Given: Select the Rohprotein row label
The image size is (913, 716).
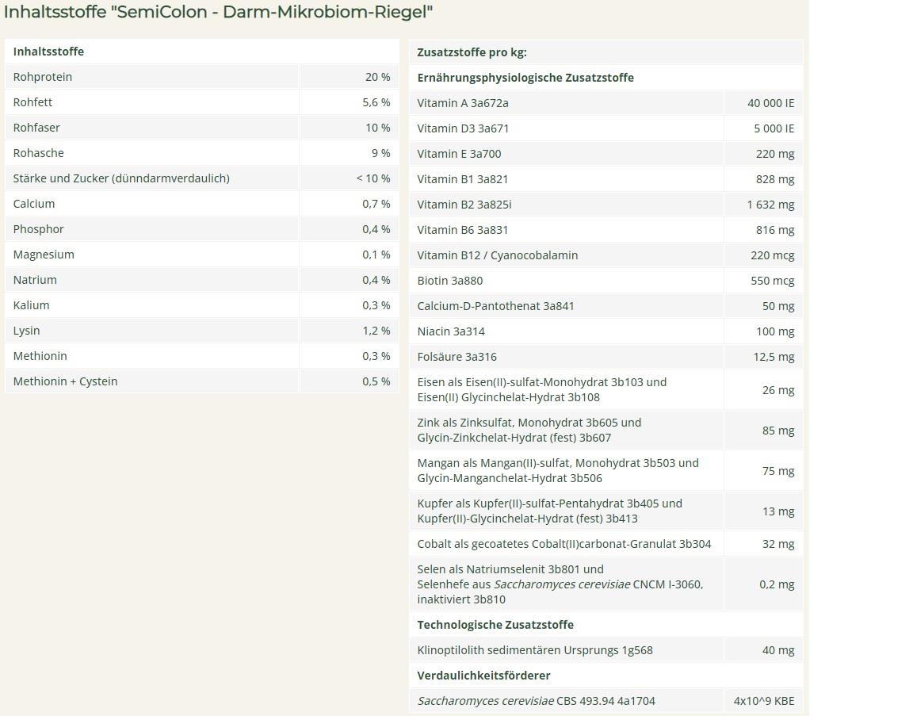Looking at the screenshot, I should [43, 77].
